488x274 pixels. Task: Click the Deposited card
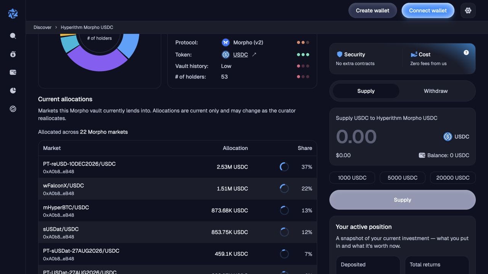[368, 265]
